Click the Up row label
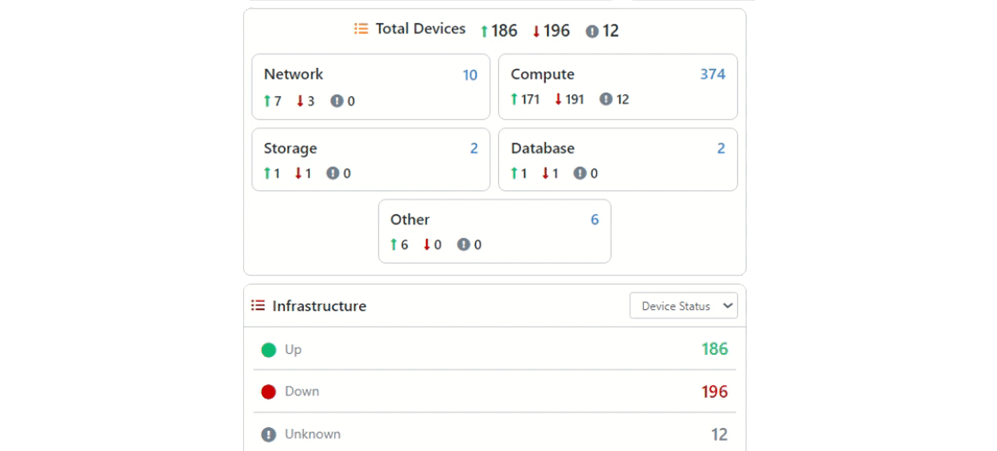The width and height of the screenshot is (997, 451). click(x=293, y=350)
